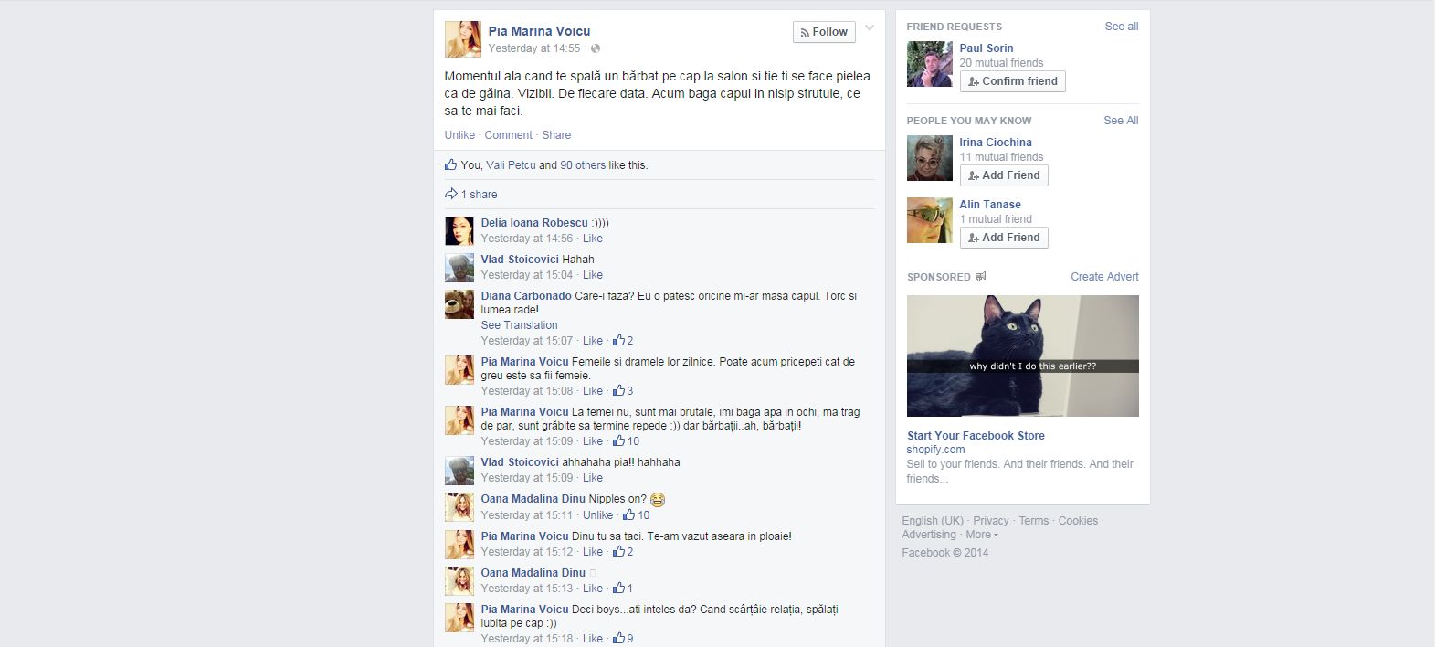The height and width of the screenshot is (647, 1435).
Task: Open the More footer dropdown
Action: tap(982, 535)
